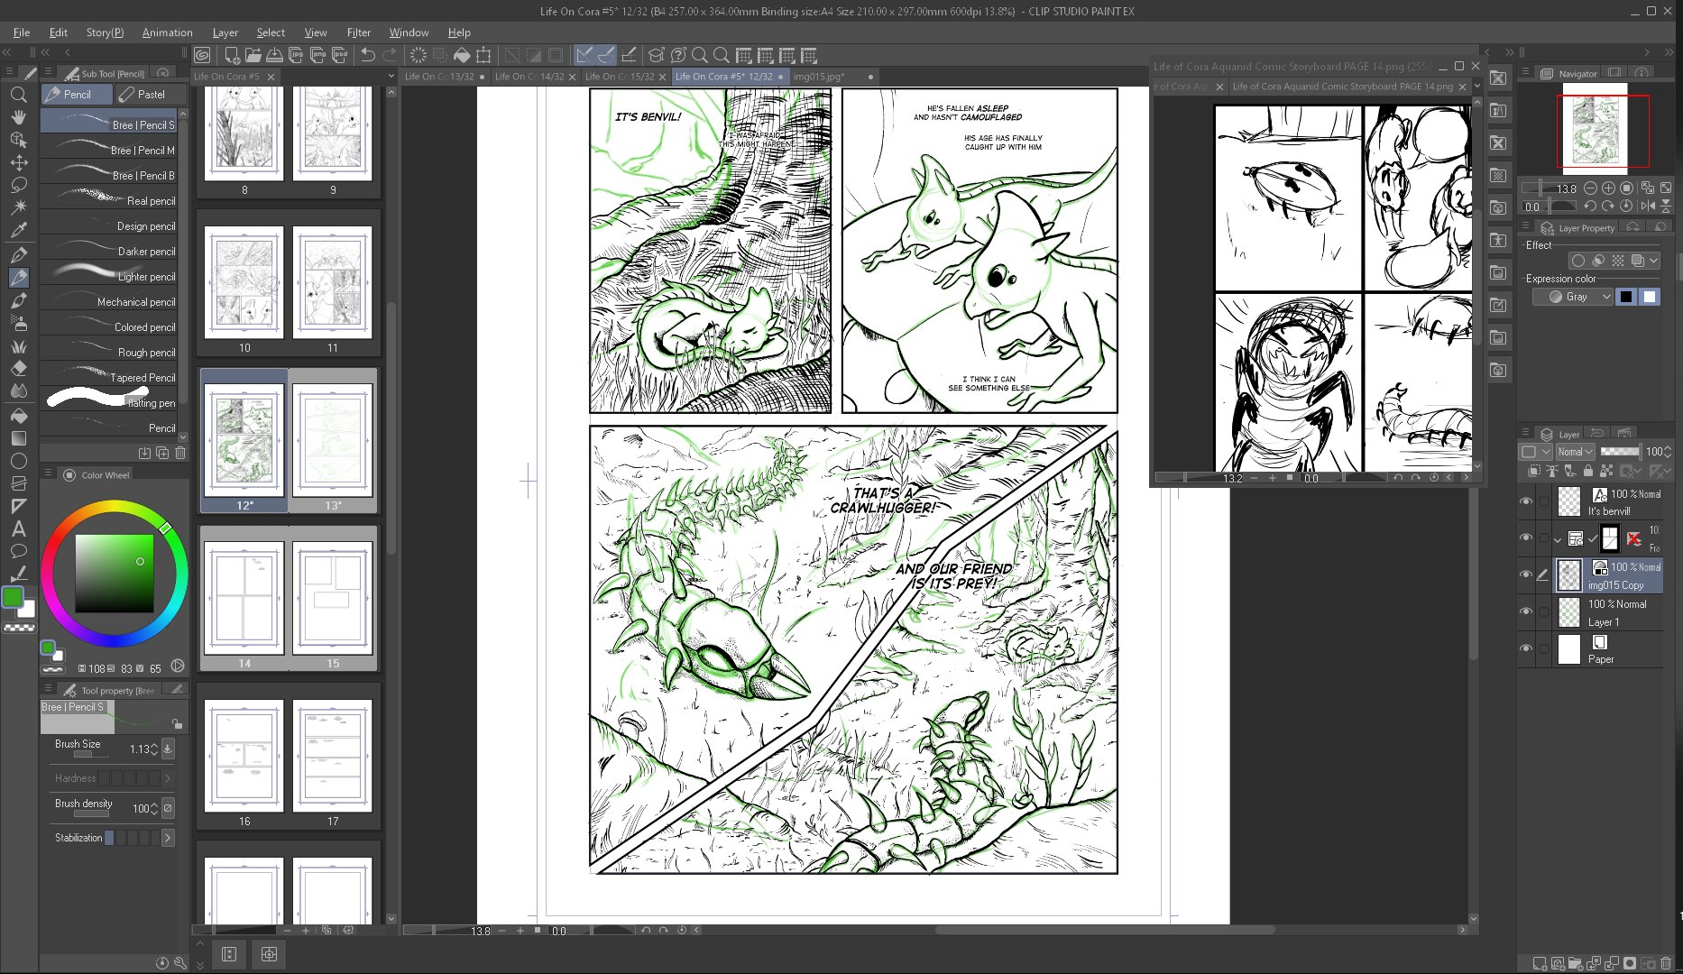Open the File menu
This screenshot has height=974, width=1683.
coord(22,32)
